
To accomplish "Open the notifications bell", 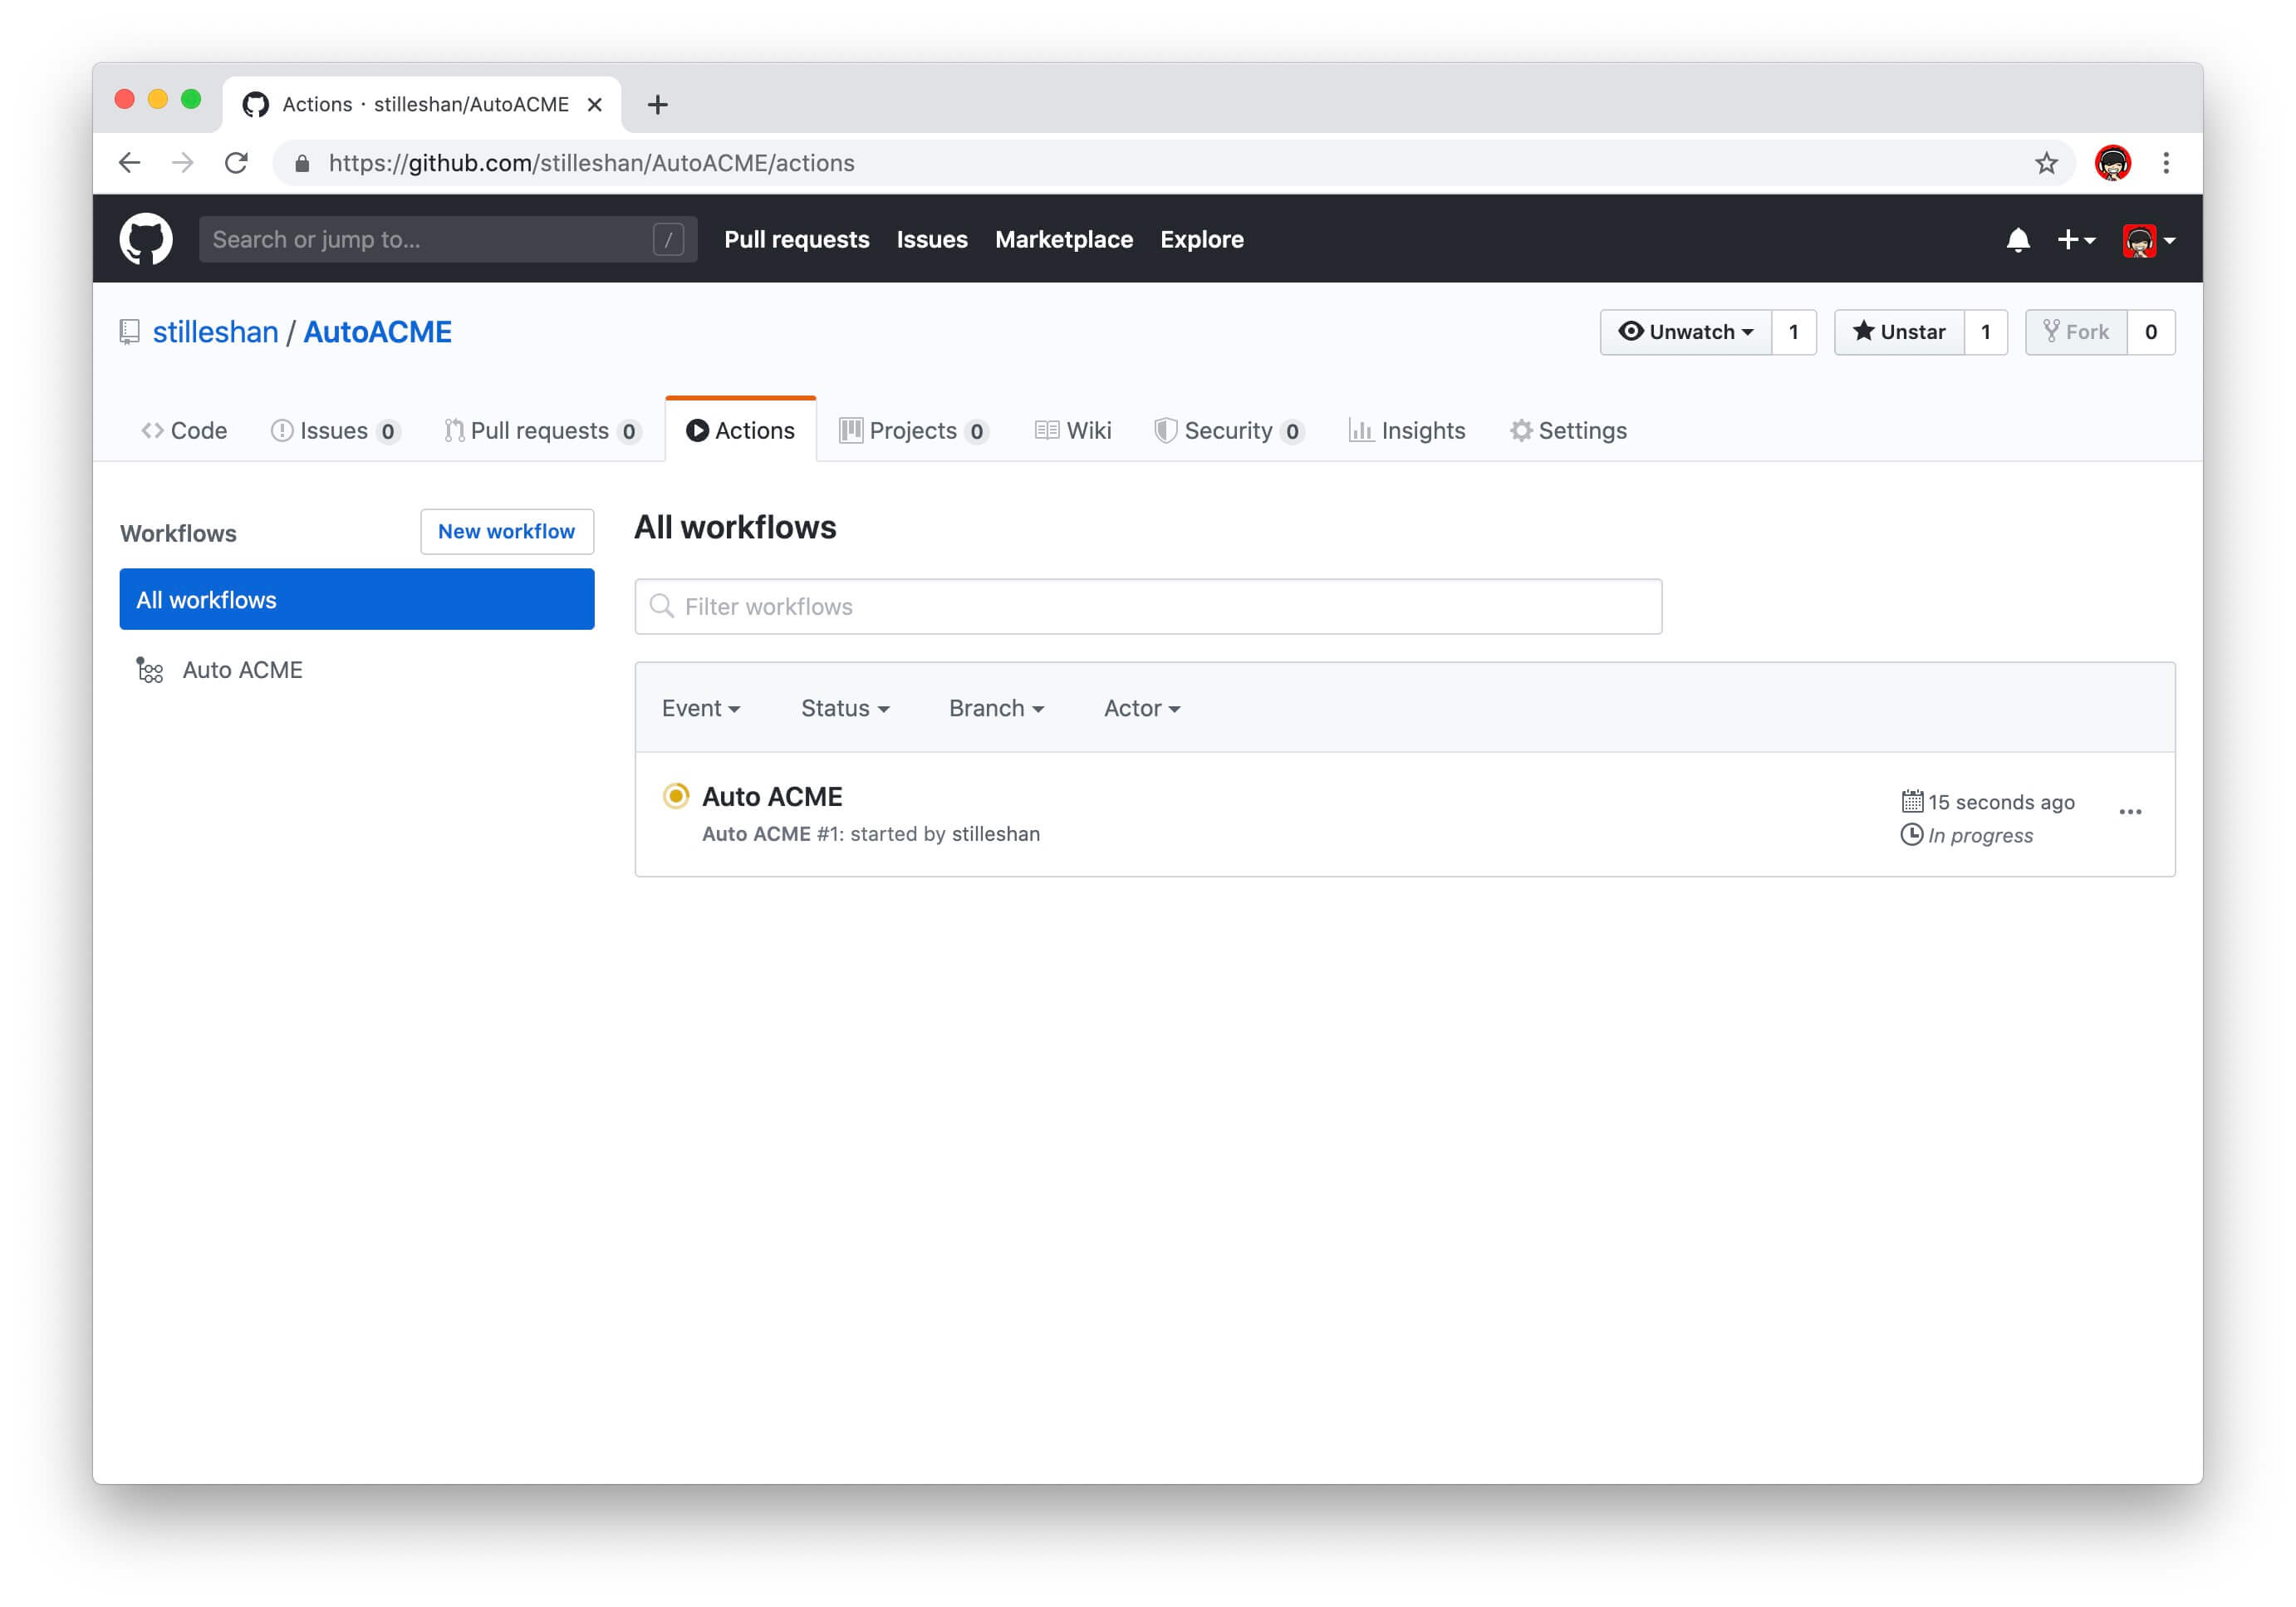I will pos(2017,240).
